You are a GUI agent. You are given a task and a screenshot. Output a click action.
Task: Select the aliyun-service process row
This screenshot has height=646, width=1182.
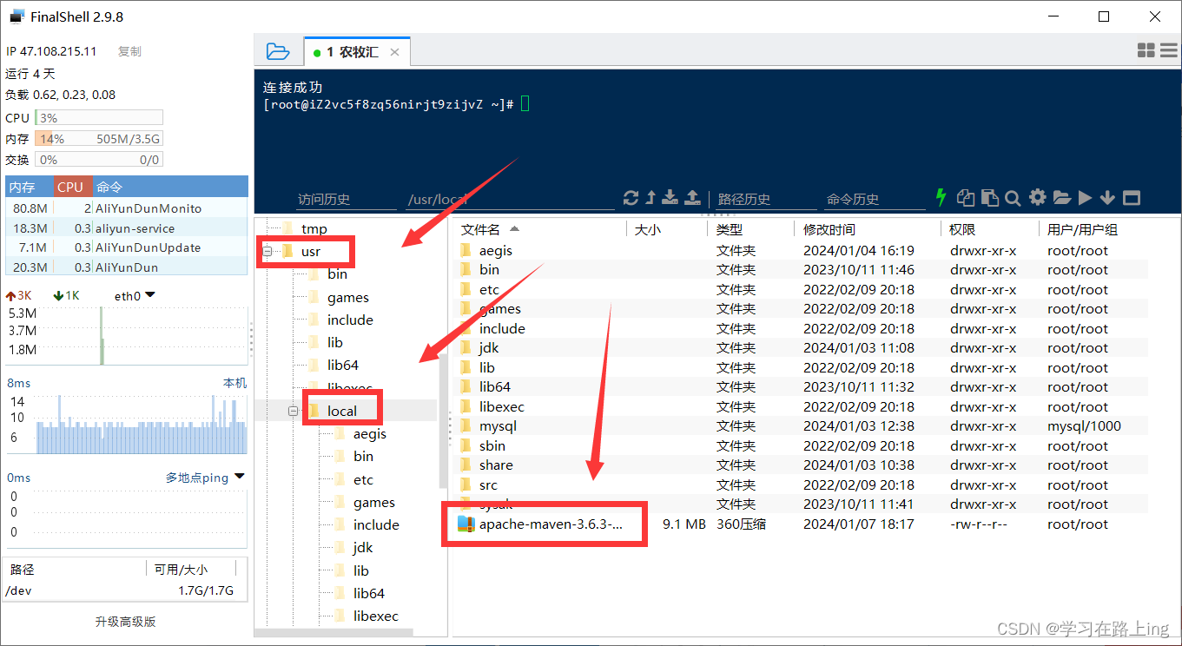[x=127, y=228]
